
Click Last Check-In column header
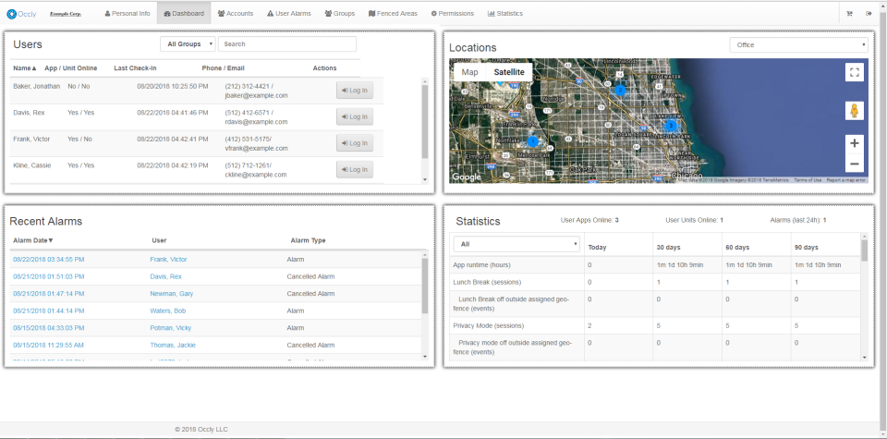(135, 67)
